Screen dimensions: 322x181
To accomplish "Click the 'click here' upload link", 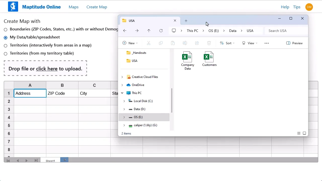I will [47, 69].
